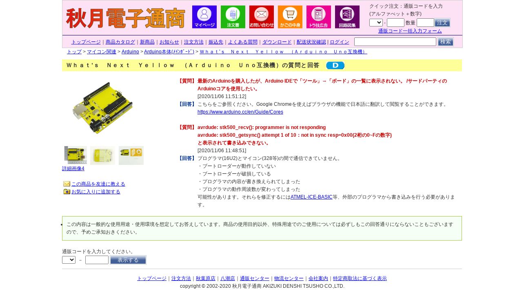
Task: Open bottom 通販コード prefix dropdown
Action: coord(69,260)
